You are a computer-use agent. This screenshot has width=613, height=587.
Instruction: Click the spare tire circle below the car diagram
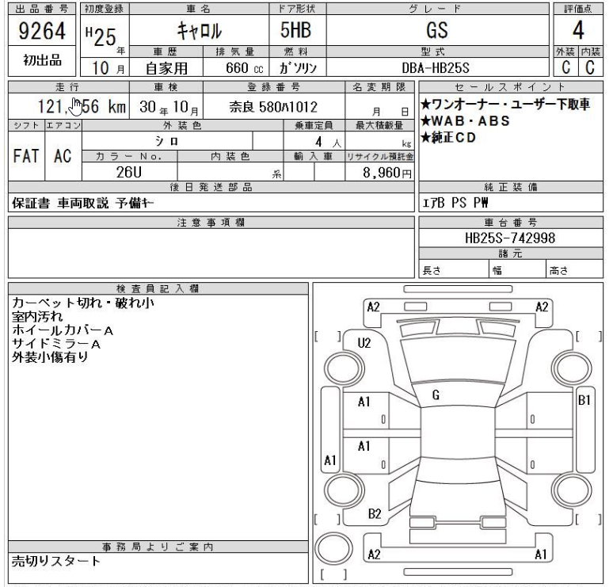(x=333, y=548)
